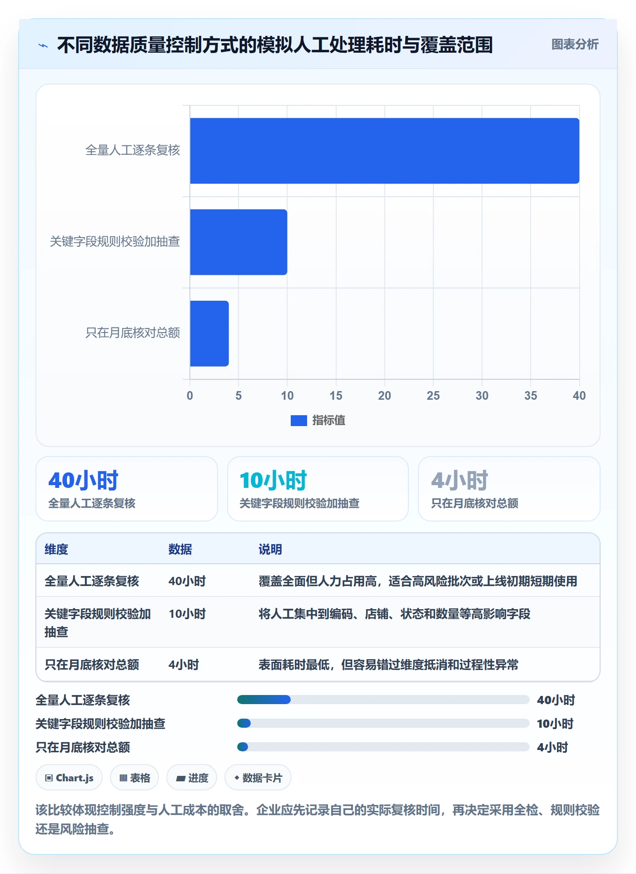This screenshot has height=874, width=636.
Task: Click the 全量人工逐条复核 y-axis label
Action: click(x=133, y=150)
